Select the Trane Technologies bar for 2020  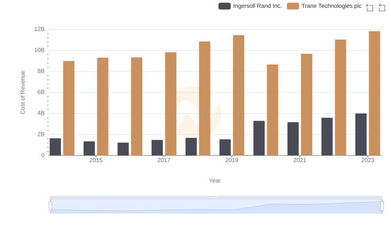coord(272,110)
